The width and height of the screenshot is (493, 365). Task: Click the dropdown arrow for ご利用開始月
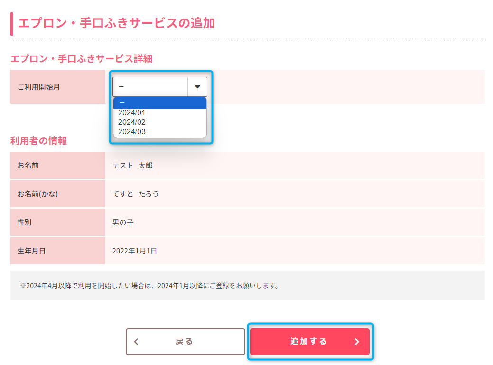[x=197, y=87]
